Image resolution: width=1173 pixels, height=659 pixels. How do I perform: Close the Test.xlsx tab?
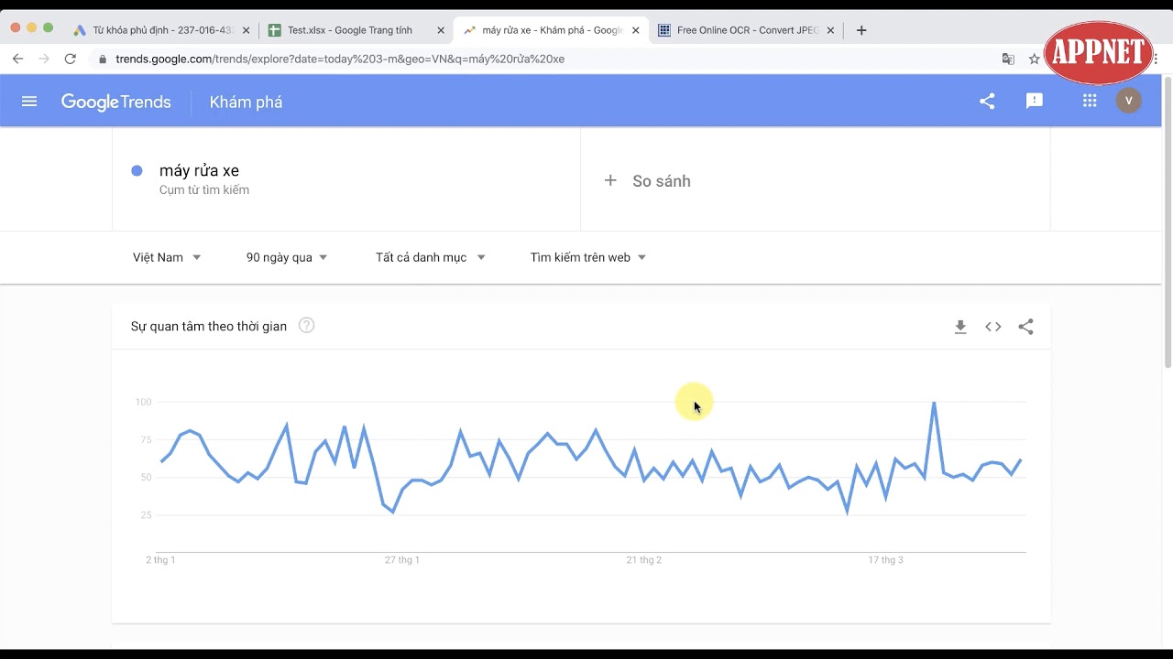441,30
